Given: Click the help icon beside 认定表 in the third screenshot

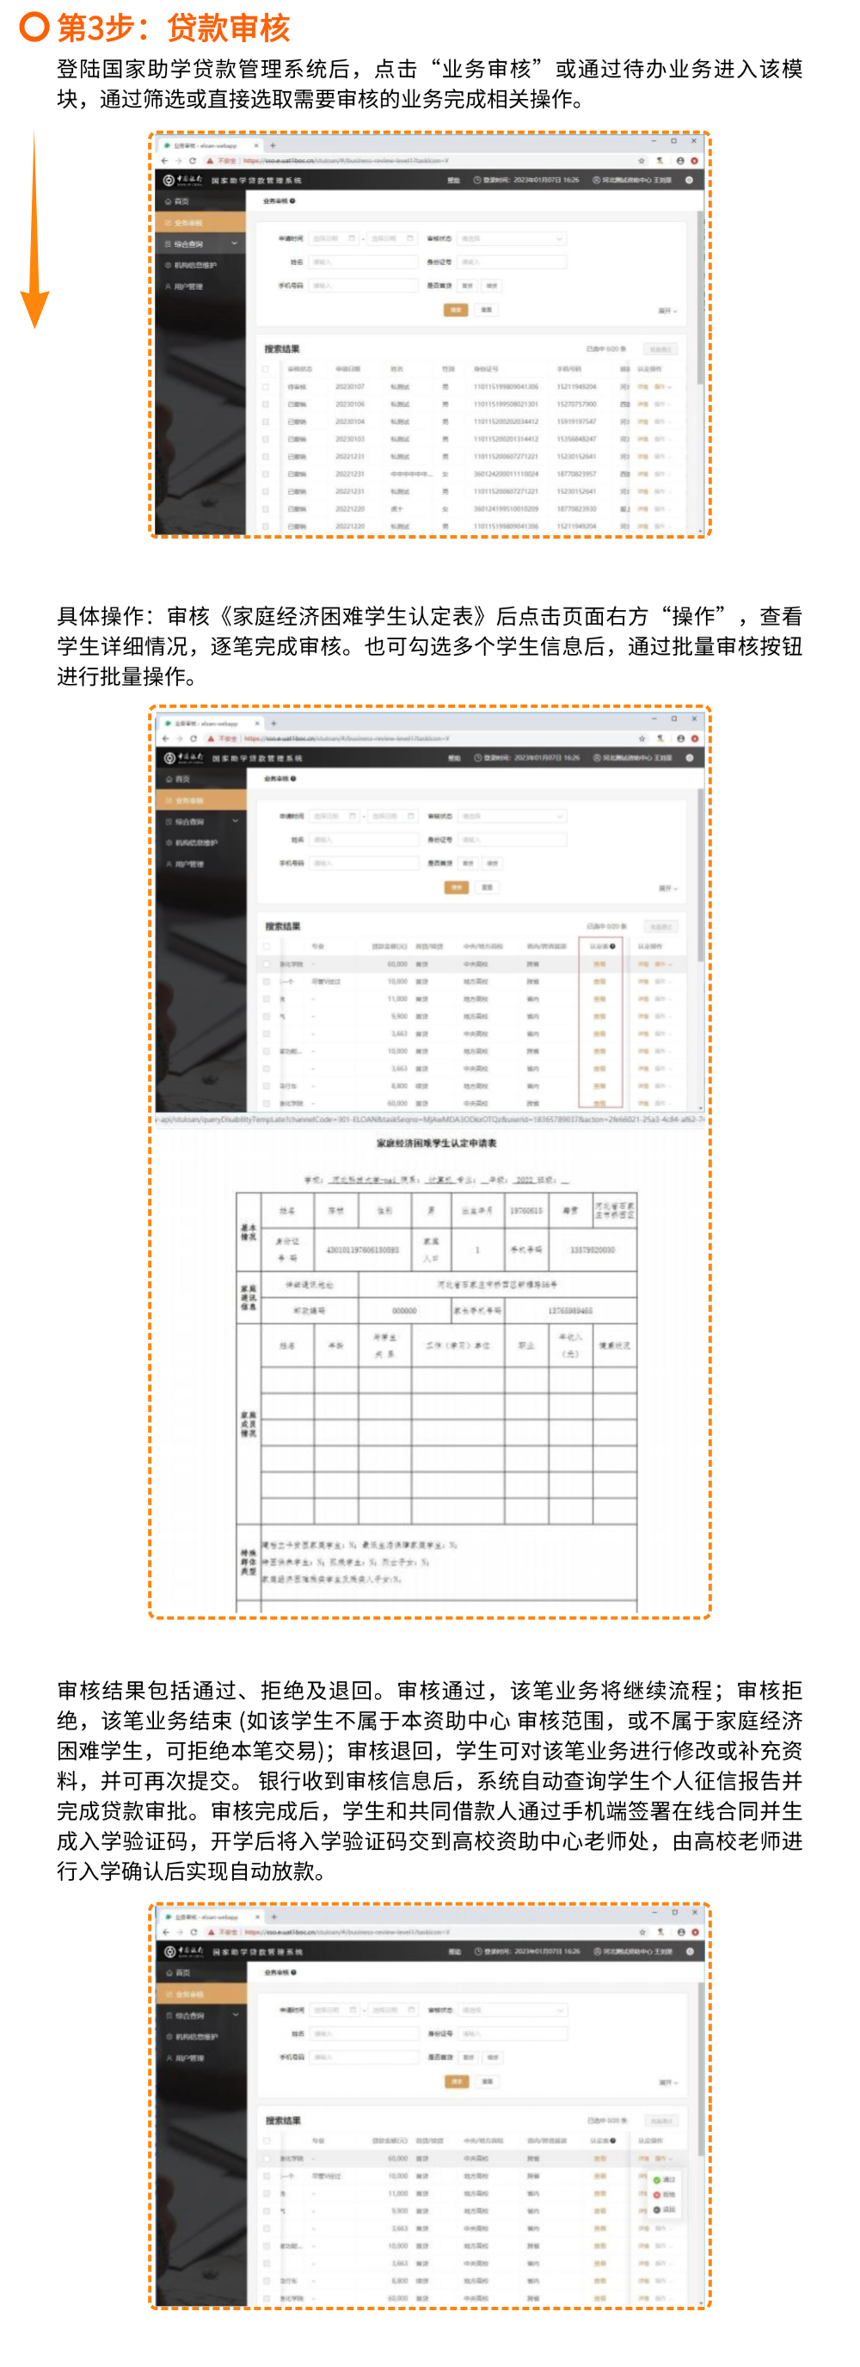Looking at the screenshot, I should 613,2140.
